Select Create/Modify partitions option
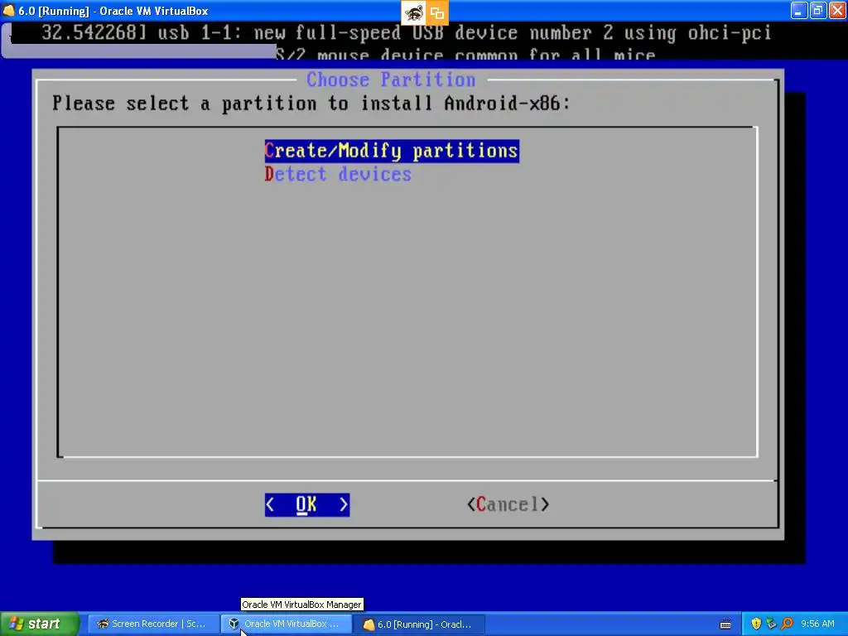 tap(392, 151)
